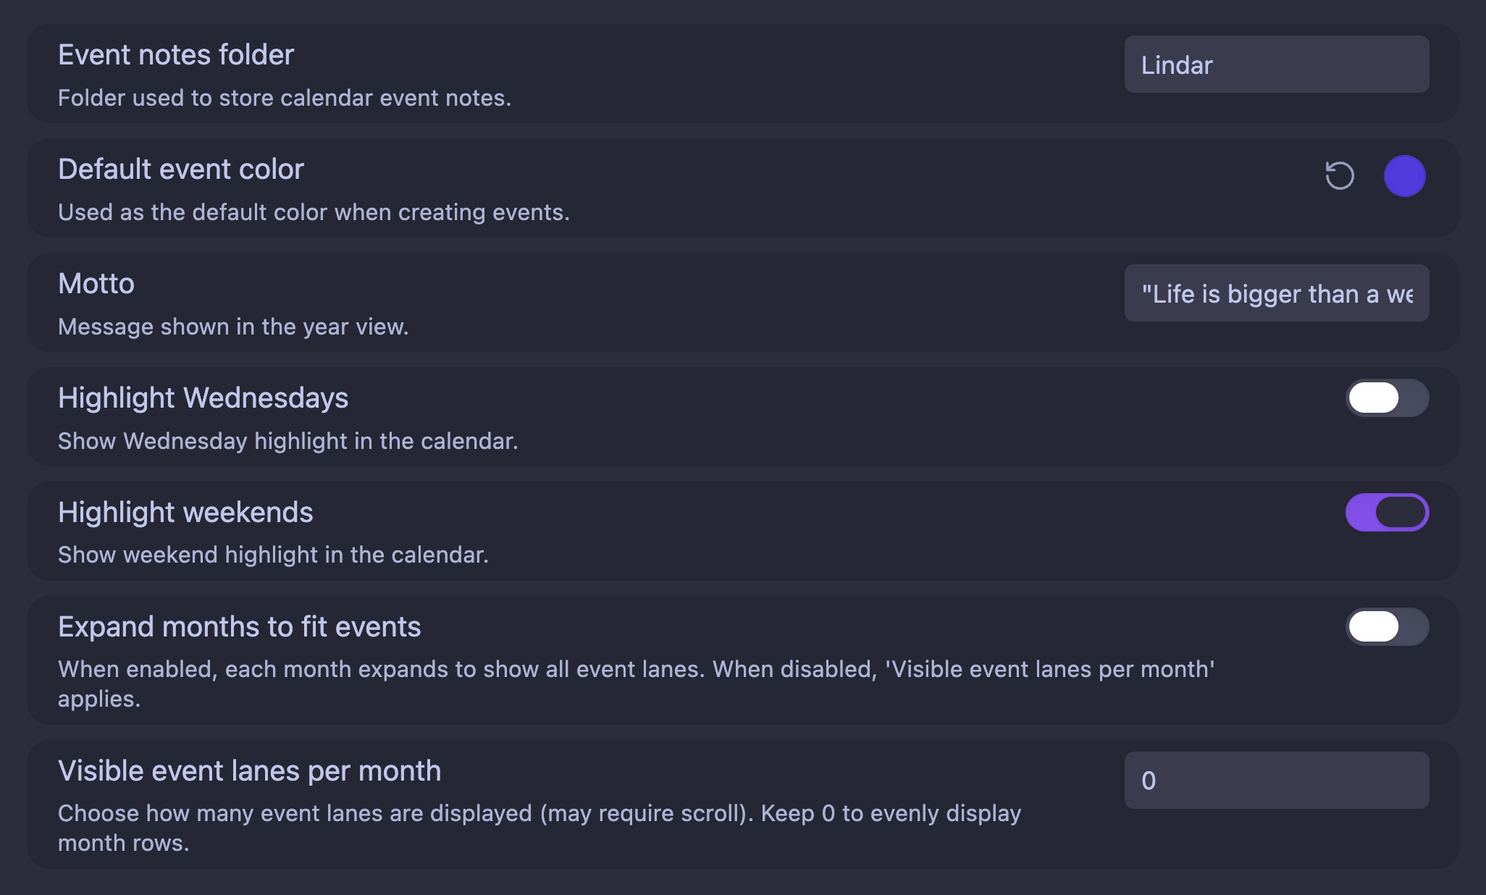Click 'Message shown in the year view' description

pyautogui.click(x=233, y=327)
